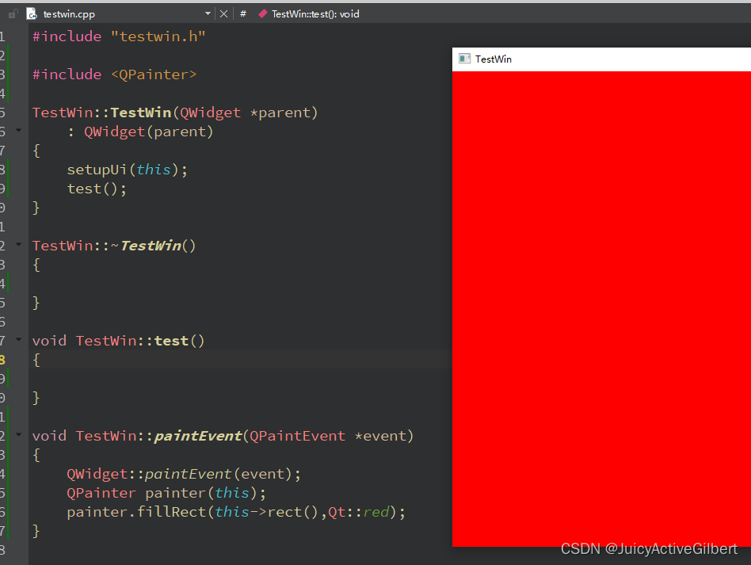The height and width of the screenshot is (565, 751).
Task: Click the red painted area of TestWin
Action: pyautogui.click(x=601, y=308)
